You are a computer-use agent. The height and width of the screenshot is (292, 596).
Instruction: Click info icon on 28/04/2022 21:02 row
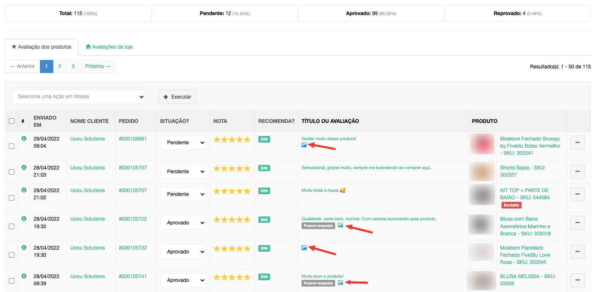tap(24, 190)
